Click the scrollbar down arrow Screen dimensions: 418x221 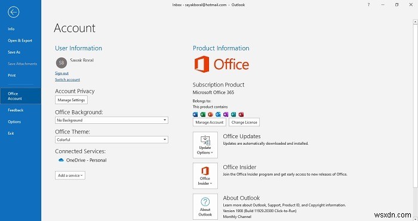click(x=415, y=219)
